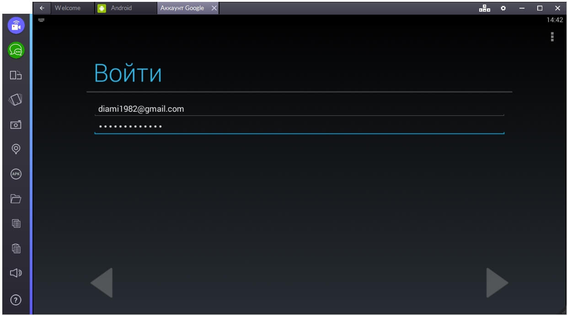Click the switch display layout icon
567x315 pixels.
pos(16,75)
